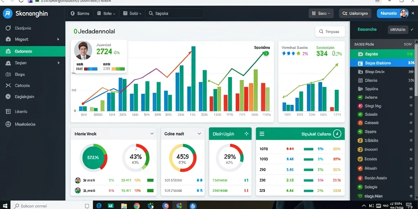The height and width of the screenshot is (209, 418).
Task: Toggle the star marker on Cahaeis row
Action: tap(411, 123)
